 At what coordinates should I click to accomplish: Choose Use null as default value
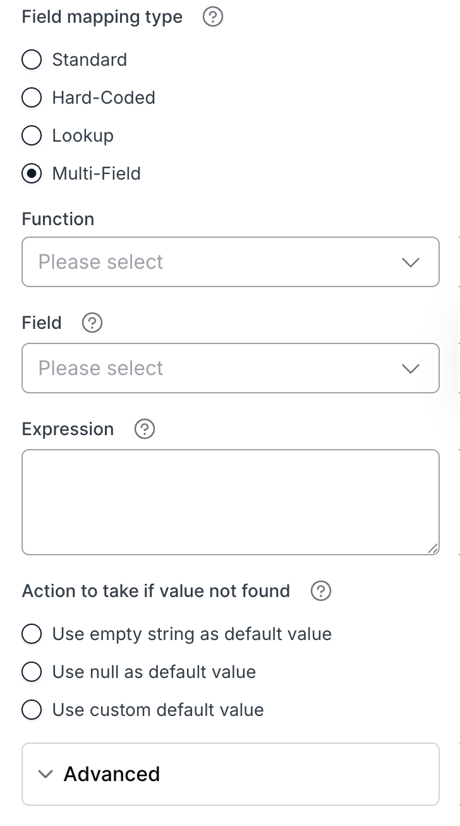tap(32, 672)
